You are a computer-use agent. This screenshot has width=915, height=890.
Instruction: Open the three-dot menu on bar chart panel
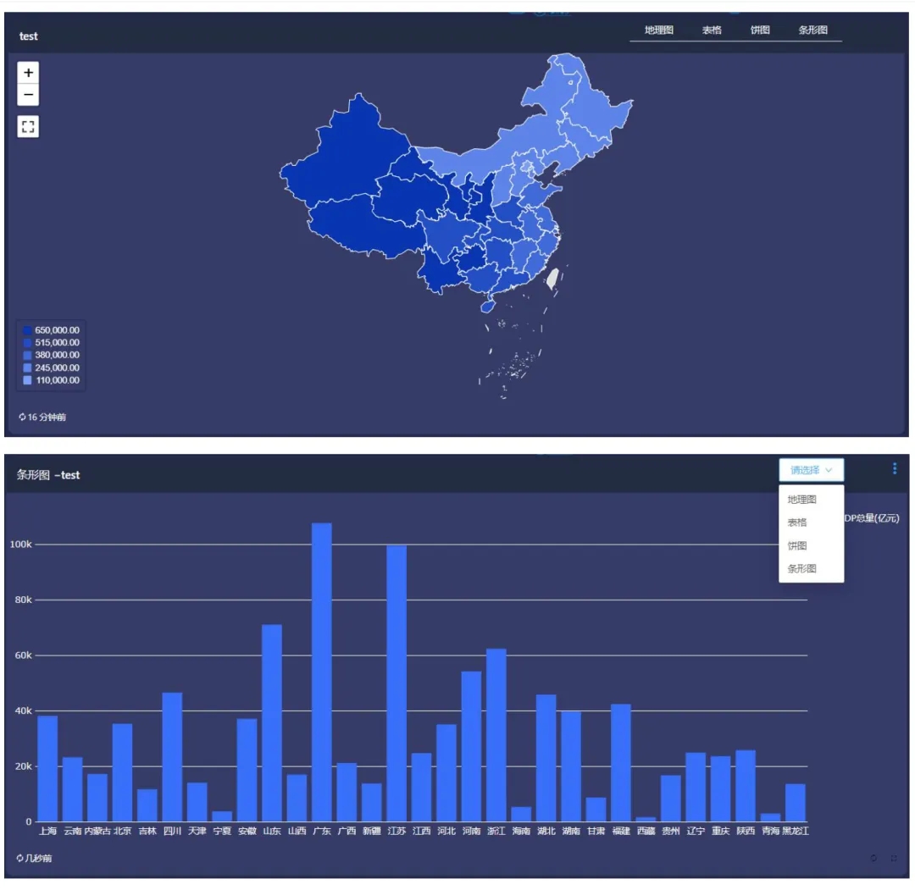pos(895,469)
